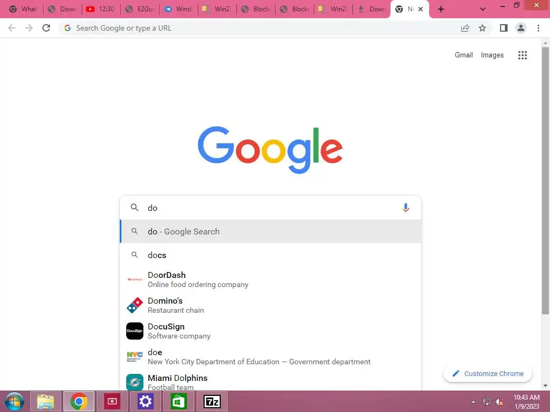Focus the Google search box with 'do'
The image size is (550, 412).
[x=271, y=208]
